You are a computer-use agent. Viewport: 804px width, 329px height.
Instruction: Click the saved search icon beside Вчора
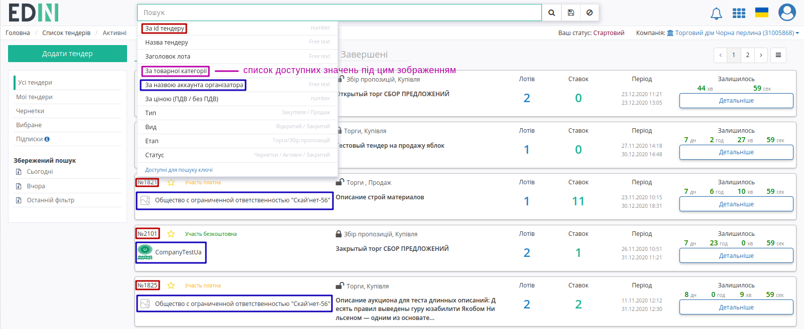[18, 186]
